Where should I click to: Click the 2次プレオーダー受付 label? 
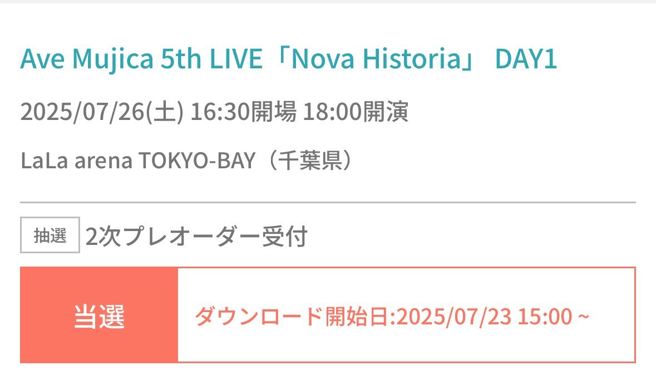pyautogui.click(x=196, y=237)
